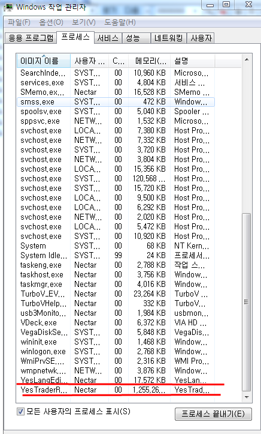Image resolution: width=261 pixels, height=434 pixels.
Task: Click the maximize window button
Action: [x=226, y=4]
